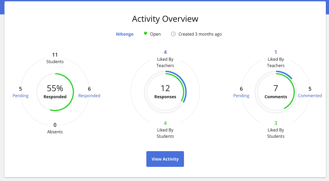This screenshot has height=181, width=329.
Task: Click the number 5 above Commented
Action: click(x=310, y=89)
